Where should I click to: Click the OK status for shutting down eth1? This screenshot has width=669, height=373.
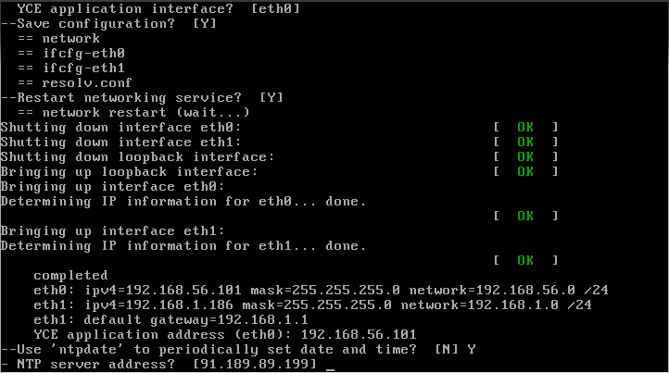click(525, 142)
